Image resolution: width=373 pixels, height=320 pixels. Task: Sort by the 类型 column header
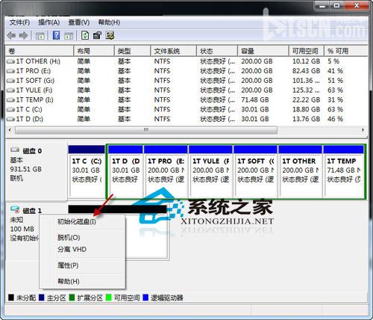coord(132,51)
